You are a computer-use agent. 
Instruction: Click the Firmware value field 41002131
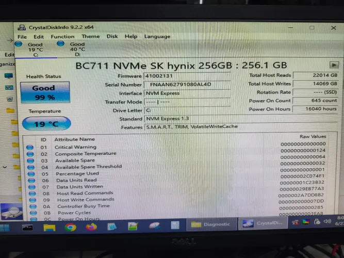pyautogui.click(x=187, y=76)
